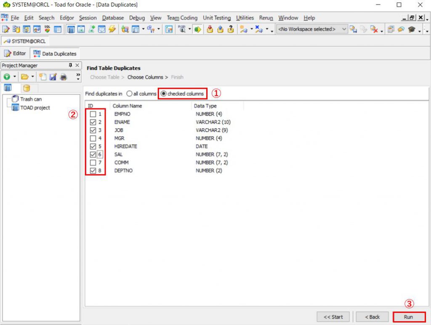This screenshot has width=431, height=325.
Task: Click the yellow open folder icon in Project Manager
Action: coord(25,77)
